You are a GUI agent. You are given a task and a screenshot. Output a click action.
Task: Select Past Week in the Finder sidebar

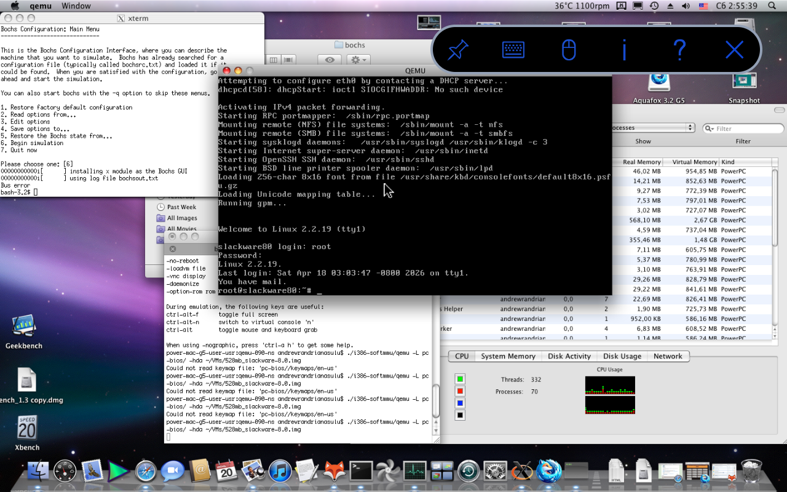[181, 207]
